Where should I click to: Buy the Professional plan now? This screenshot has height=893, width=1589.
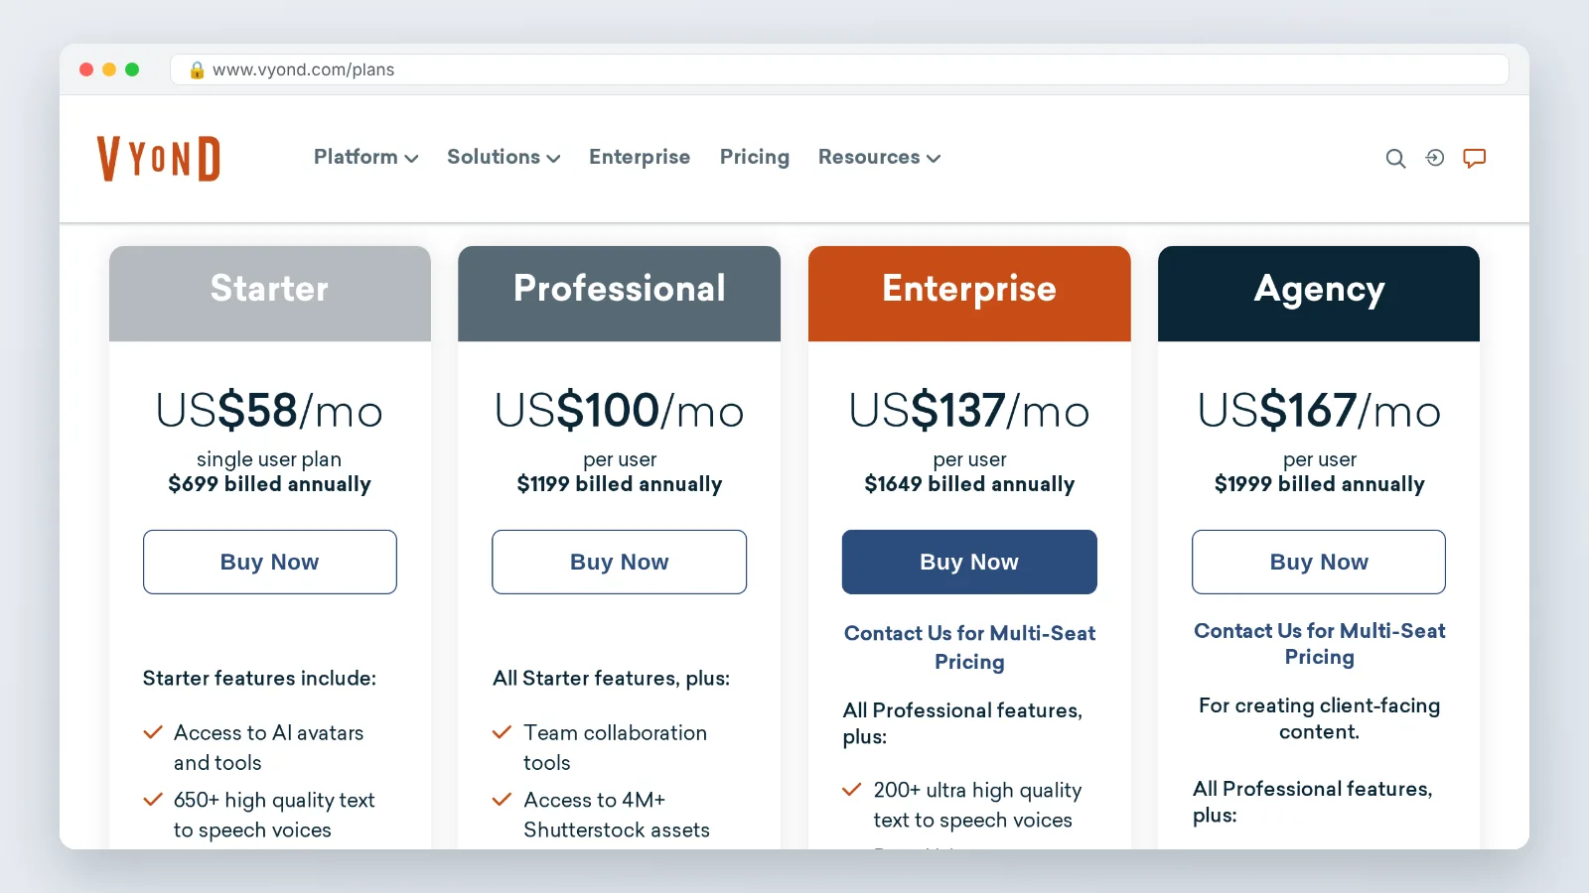620,562
